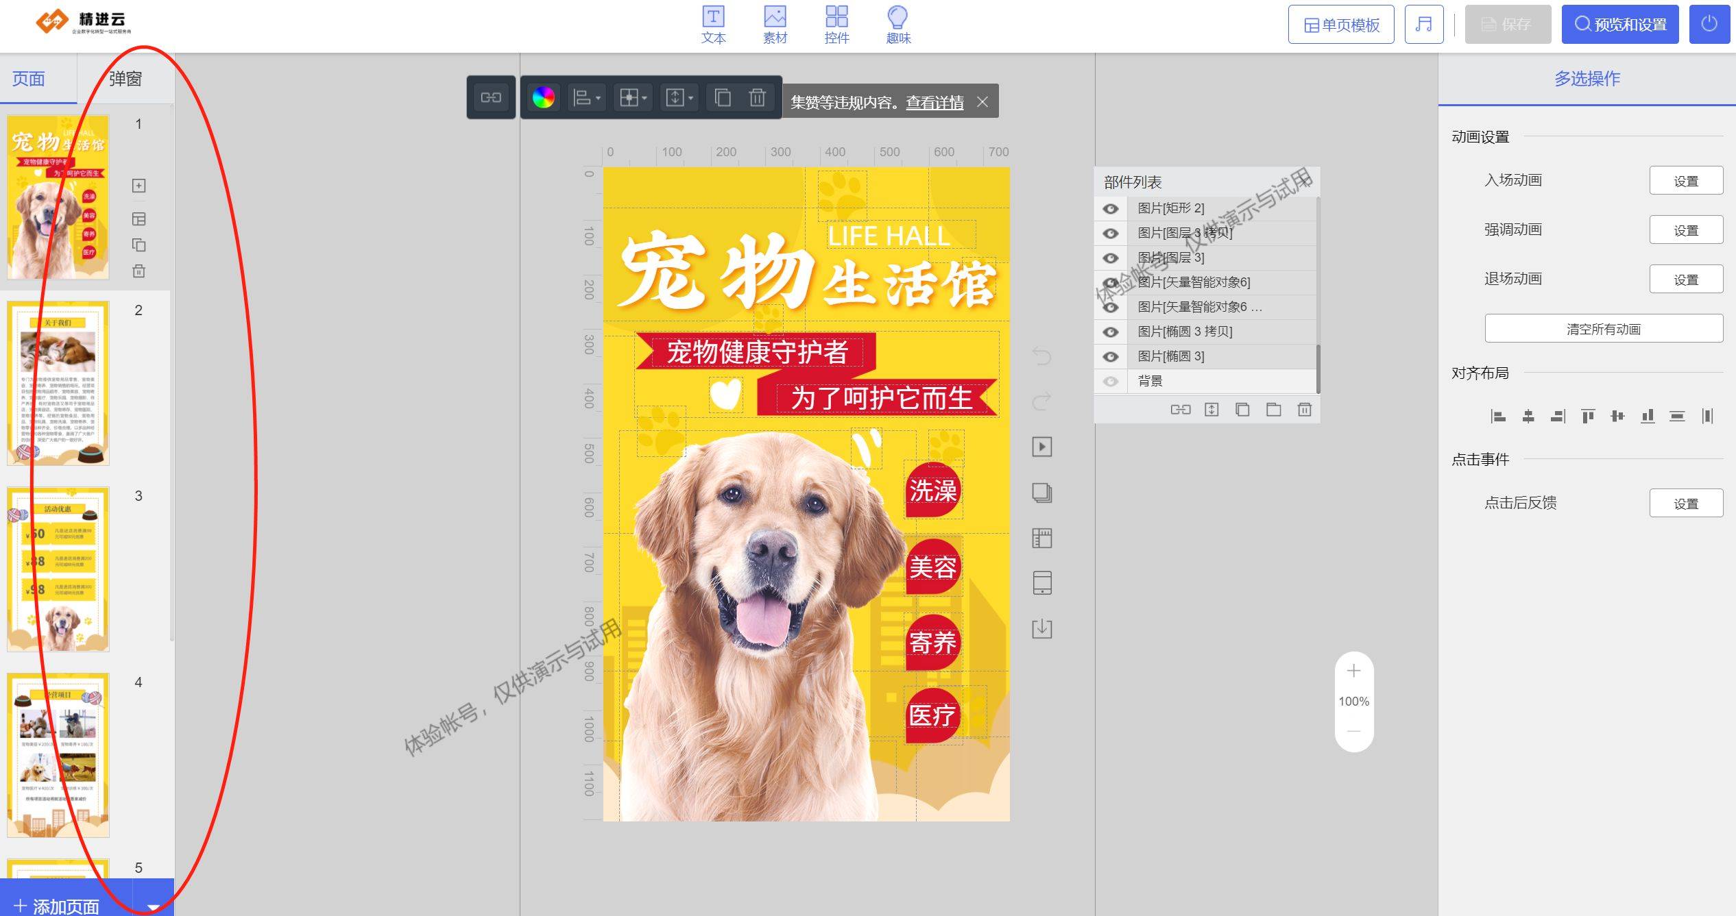
Task: Select page 3 thumbnail
Action: 58,569
